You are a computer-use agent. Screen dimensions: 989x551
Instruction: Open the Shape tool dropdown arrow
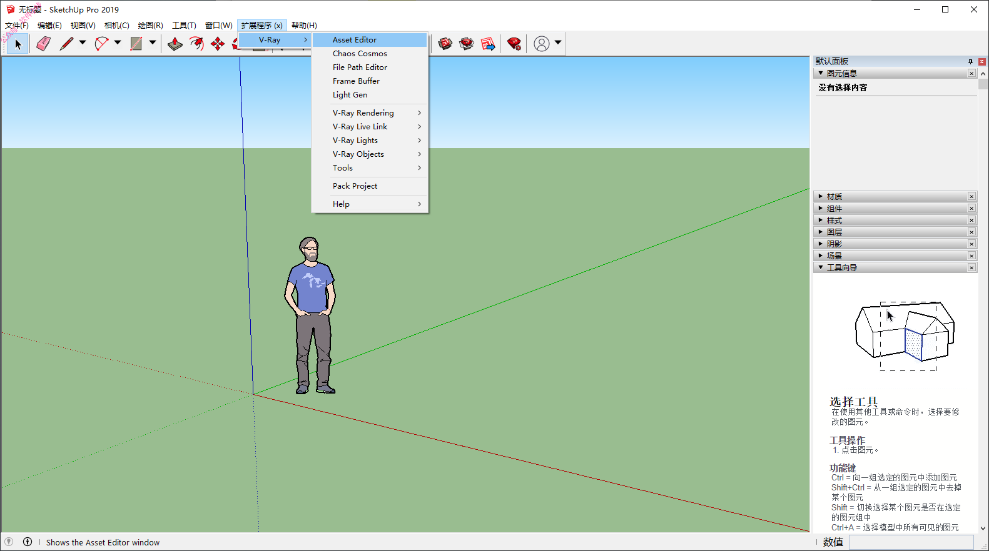[153, 43]
